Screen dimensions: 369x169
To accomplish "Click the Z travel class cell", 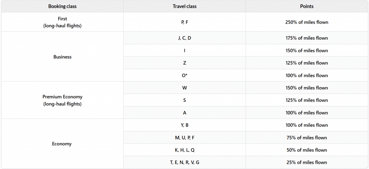I will coord(184,63).
